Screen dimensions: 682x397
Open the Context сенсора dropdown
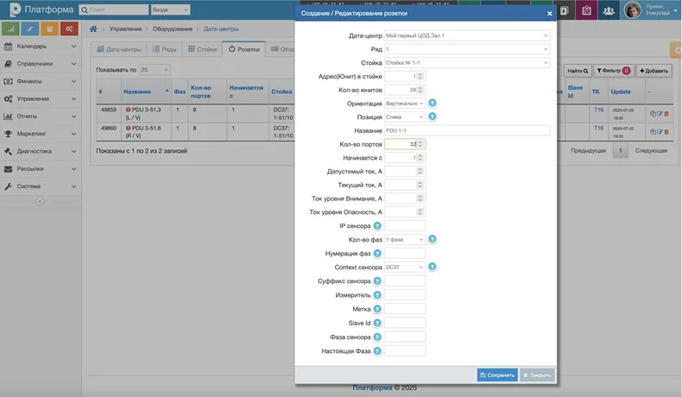405,267
